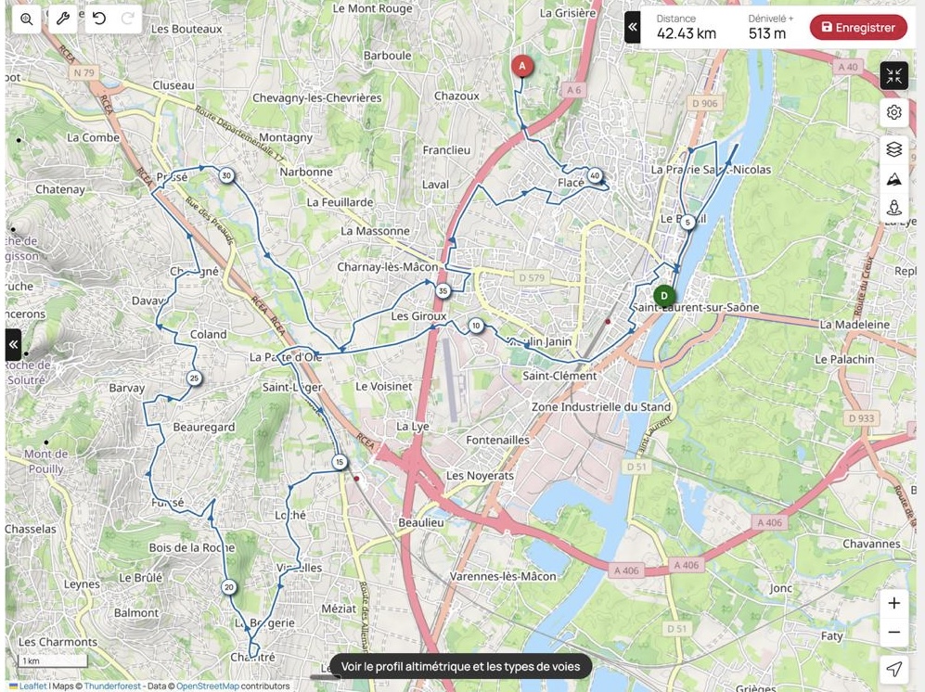
Task: Show elevation profile and road types
Action: click(x=460, y=667)
